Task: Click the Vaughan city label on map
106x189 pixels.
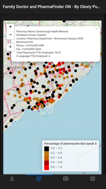Action: tap(14, 67)
